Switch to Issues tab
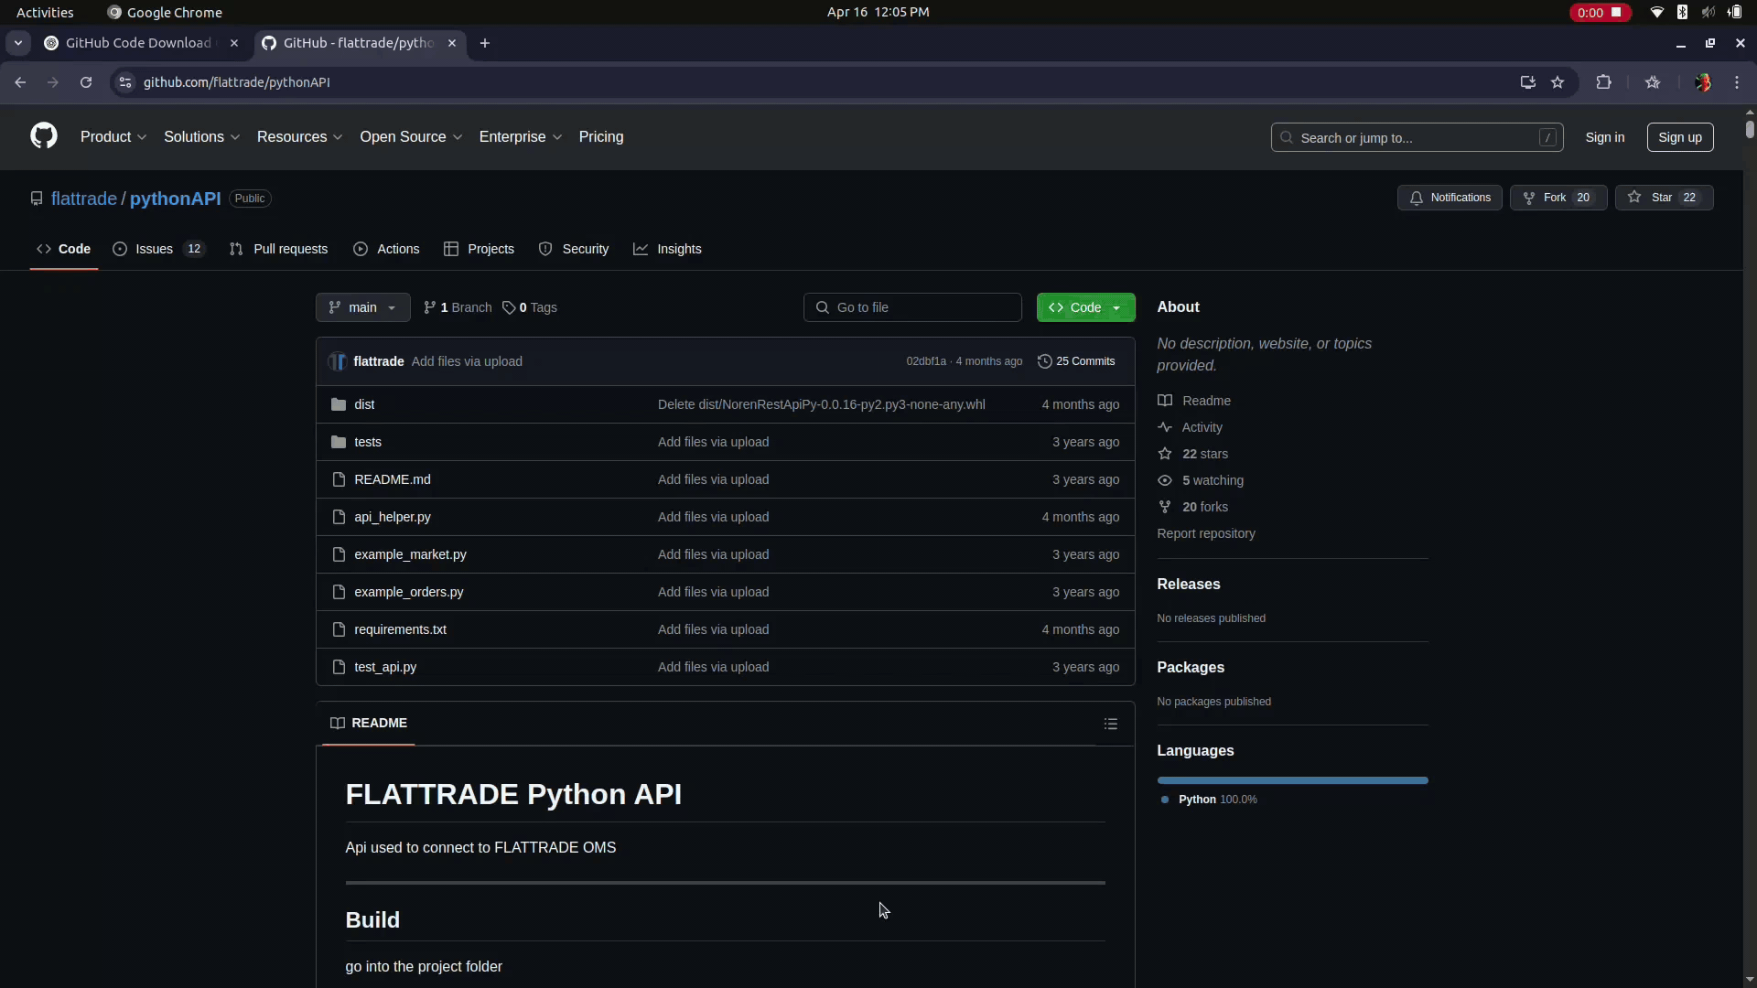This screenshot has width=1757, height=988. point(159,249)
